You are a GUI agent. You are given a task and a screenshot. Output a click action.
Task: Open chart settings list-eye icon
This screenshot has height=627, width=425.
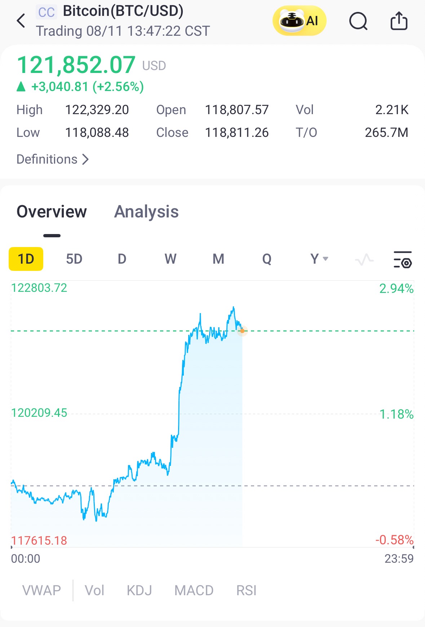(x=403, y=259)
